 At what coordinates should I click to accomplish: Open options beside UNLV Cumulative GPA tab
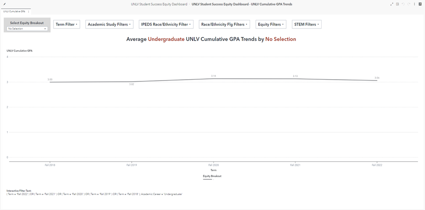pos(29,12)
